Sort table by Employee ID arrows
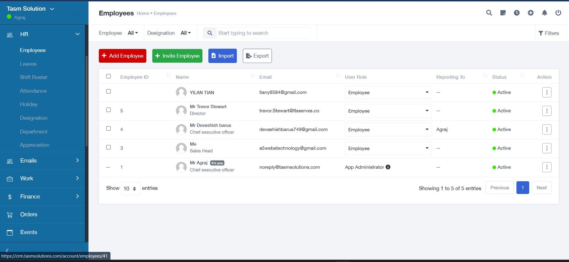The image size is (569, 262). [x=169, y=76]
